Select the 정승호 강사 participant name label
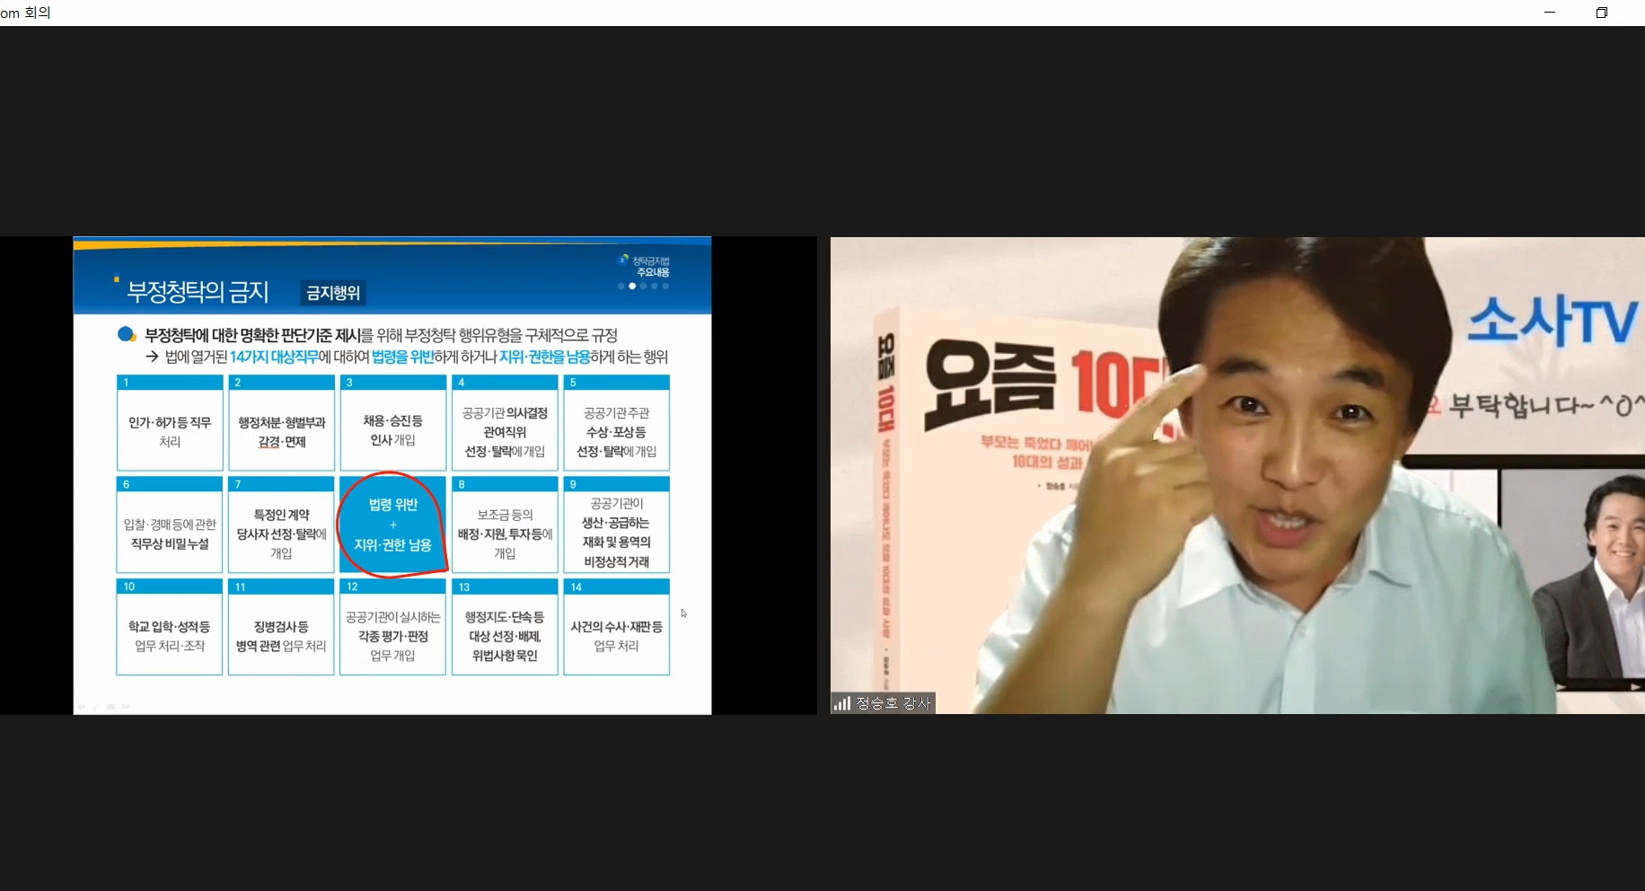This screenshot has height=891, width=1645. pyautogui.click(x=893, y=703)
